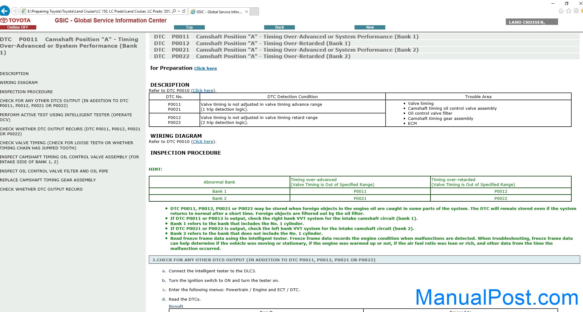Go to CHECK WHETHER DTC OUTPUT RECURS (DTC P0011...) item
This screenshot has width=583, height=312.
pos(70,132)
